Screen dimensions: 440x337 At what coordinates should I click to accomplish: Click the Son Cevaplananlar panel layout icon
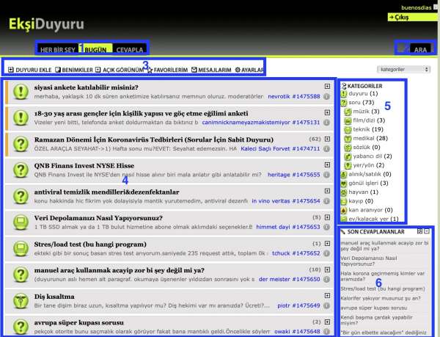coord(419,231)
